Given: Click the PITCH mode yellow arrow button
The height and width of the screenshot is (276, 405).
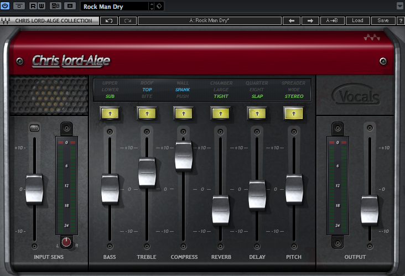Looking at the screenshot, I should tap(294, 113).
